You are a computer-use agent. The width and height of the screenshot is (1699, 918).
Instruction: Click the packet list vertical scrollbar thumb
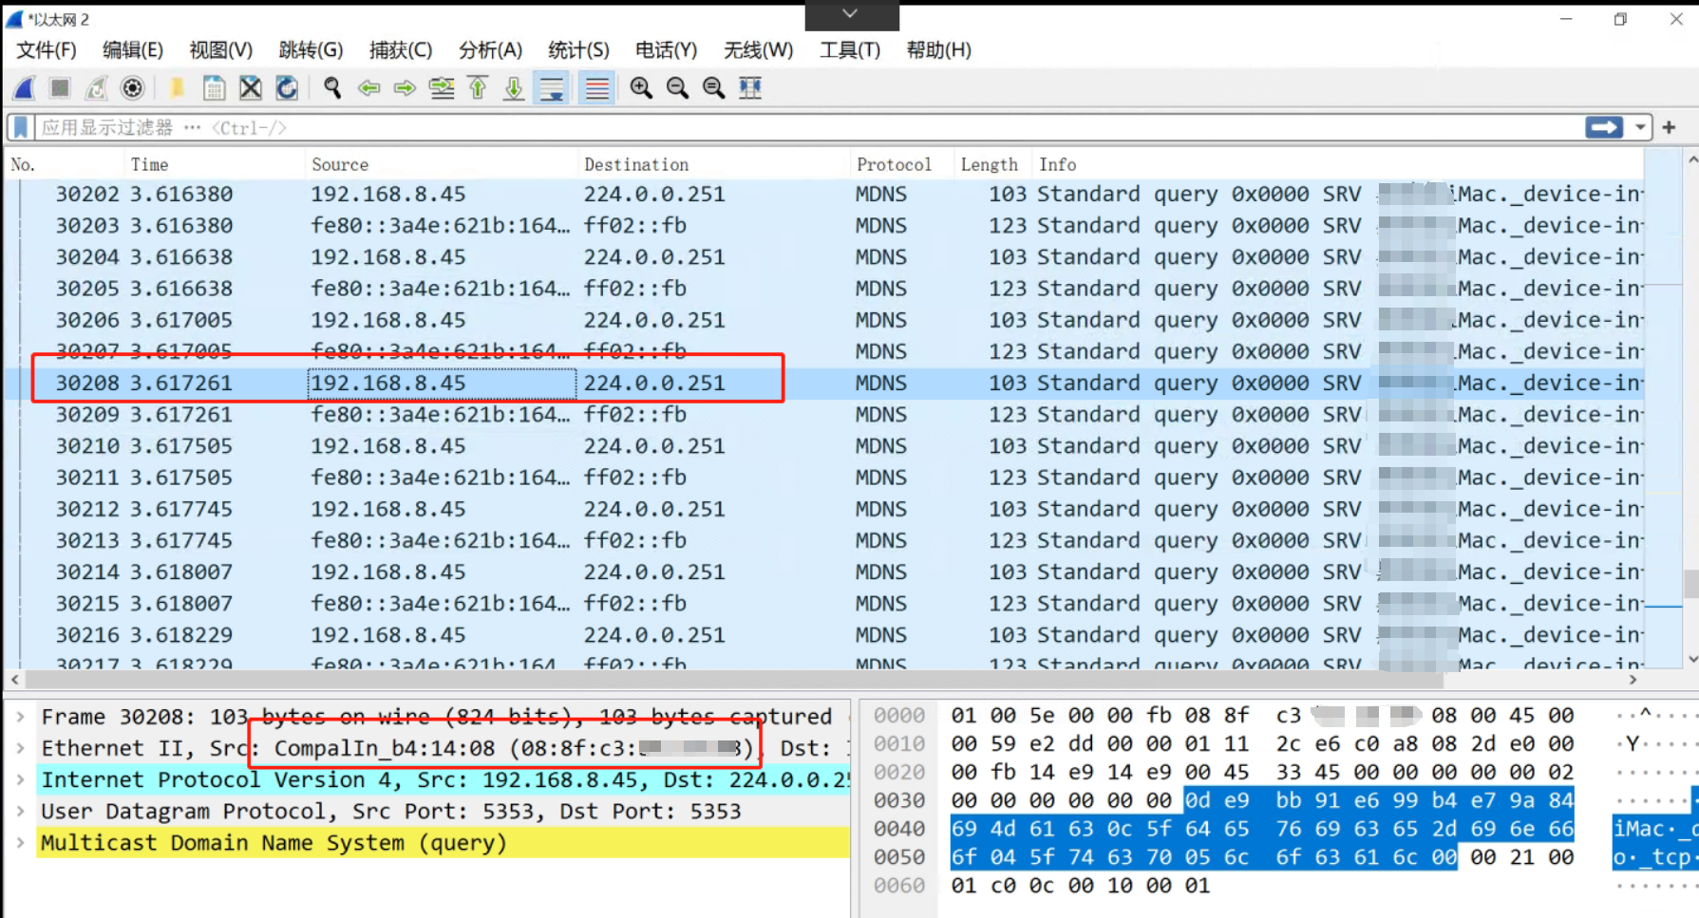pos(1691,584)
